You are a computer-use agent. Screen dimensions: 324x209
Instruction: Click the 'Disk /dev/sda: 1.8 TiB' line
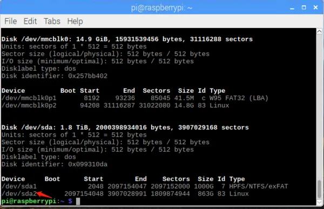click(125, 127)
